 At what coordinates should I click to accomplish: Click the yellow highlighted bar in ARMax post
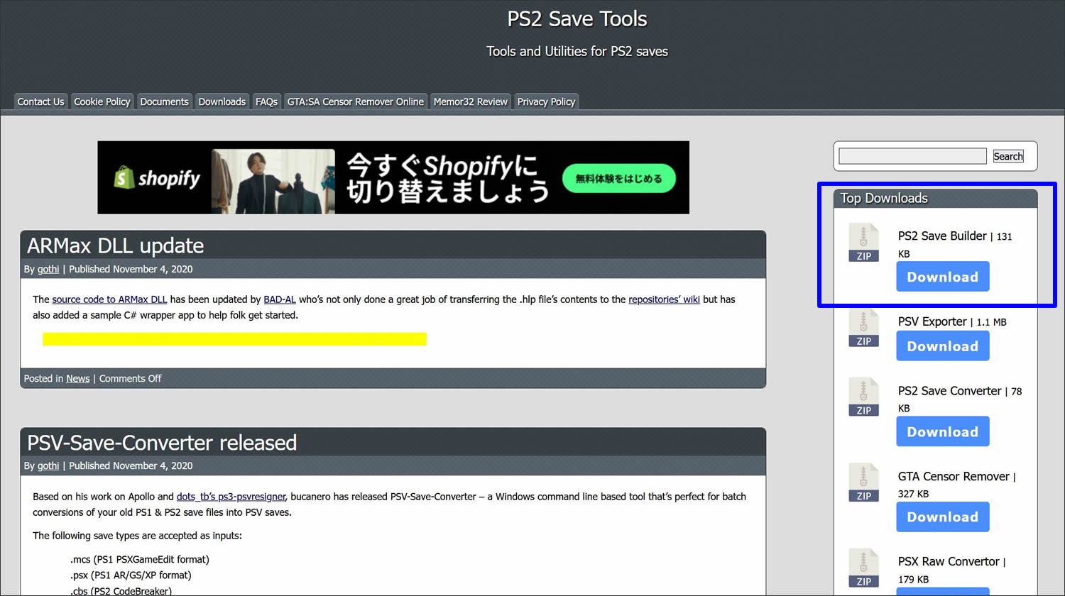(234, 339)
